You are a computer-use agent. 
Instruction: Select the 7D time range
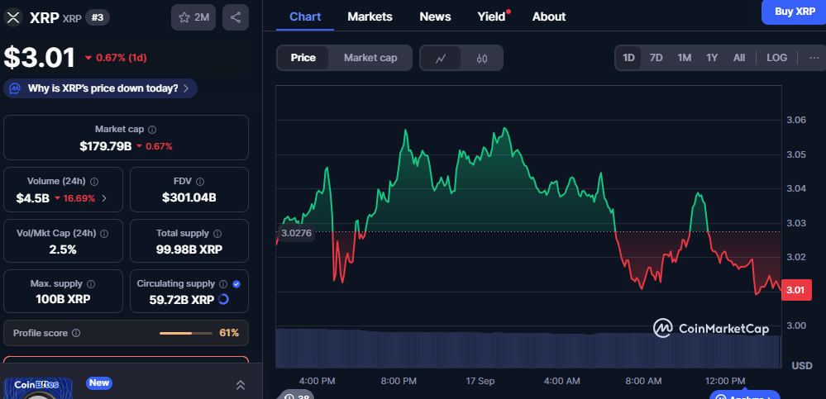656,58
